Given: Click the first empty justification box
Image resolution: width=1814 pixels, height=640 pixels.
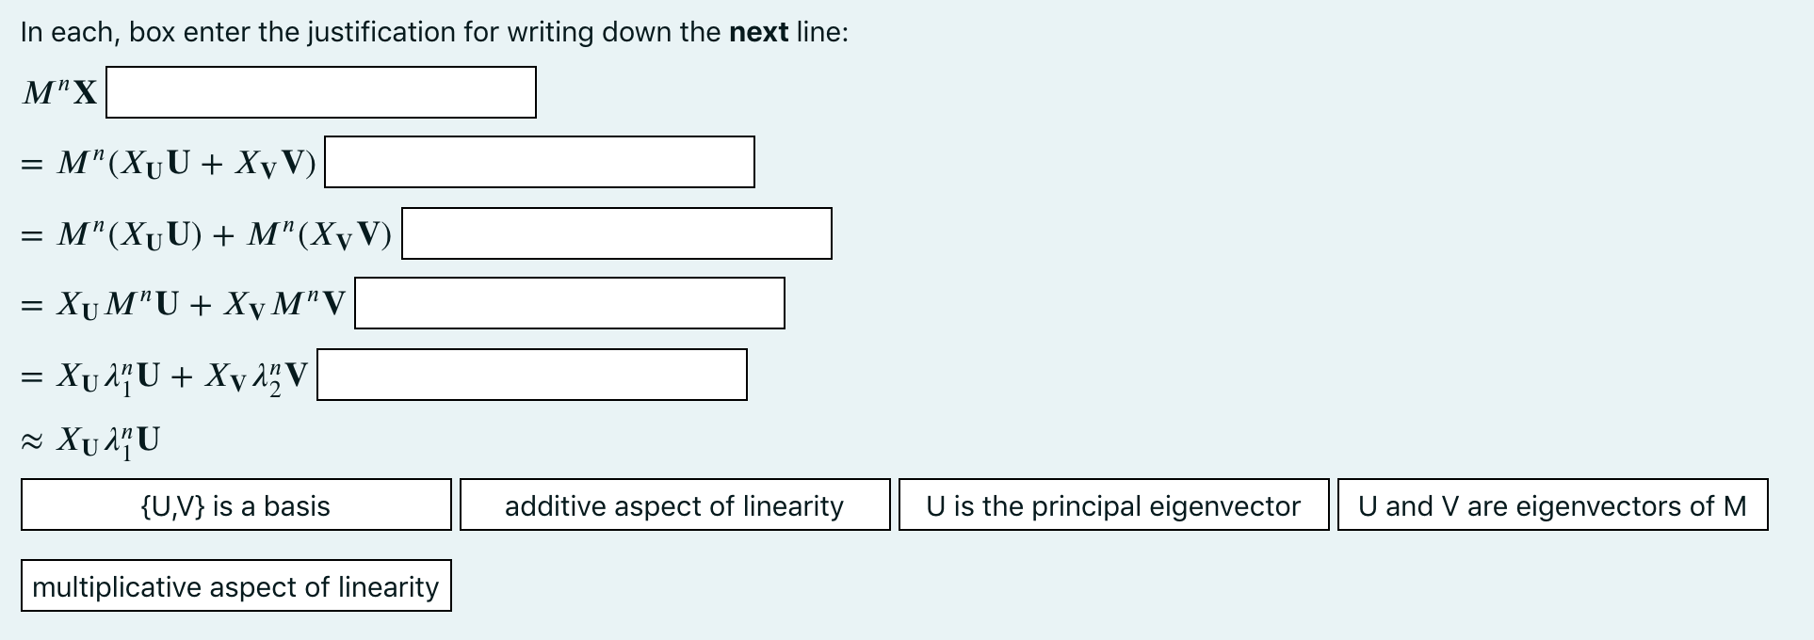Looking at the screenshot, I should (x=320, y=92).
